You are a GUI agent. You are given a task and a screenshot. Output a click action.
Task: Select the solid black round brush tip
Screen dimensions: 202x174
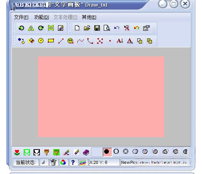pos(107,152)
